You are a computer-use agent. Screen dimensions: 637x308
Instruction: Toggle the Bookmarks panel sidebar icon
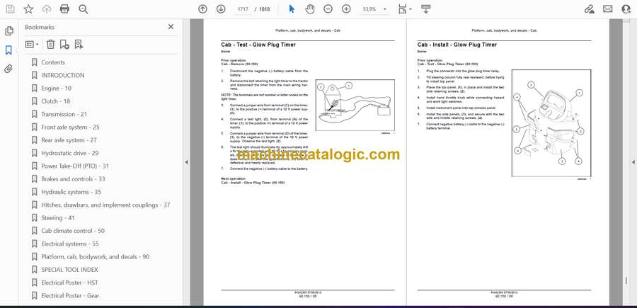coord(8,50)
